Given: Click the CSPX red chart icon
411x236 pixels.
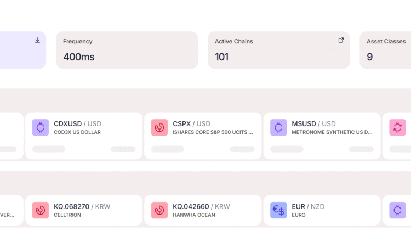Looking at the screenshot, I should pos(159,128).
